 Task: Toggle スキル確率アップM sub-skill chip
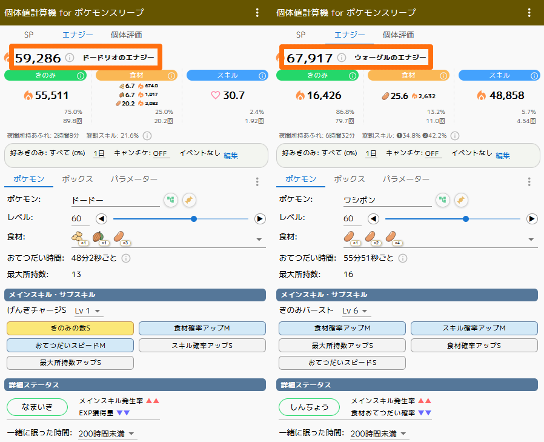click(x=474, y=328)
